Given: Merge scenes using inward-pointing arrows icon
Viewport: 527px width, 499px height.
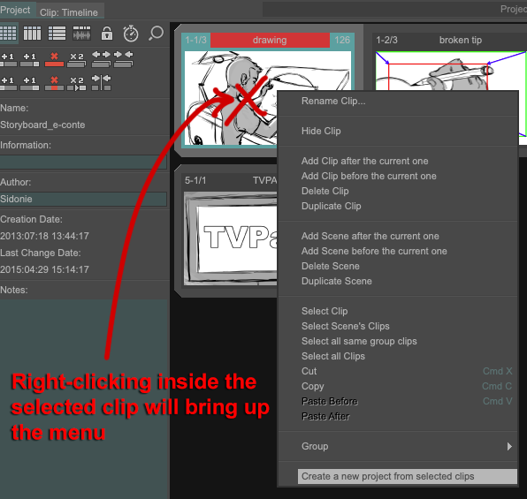Looking at the screenshot, I should click(123, 59).
